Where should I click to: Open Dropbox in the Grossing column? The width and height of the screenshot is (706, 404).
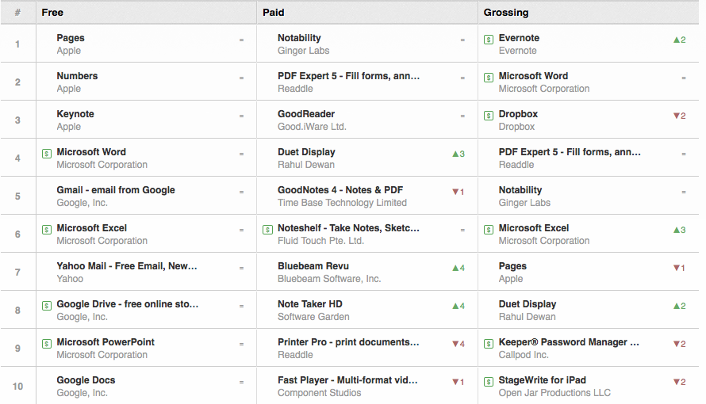click(518, 114)
